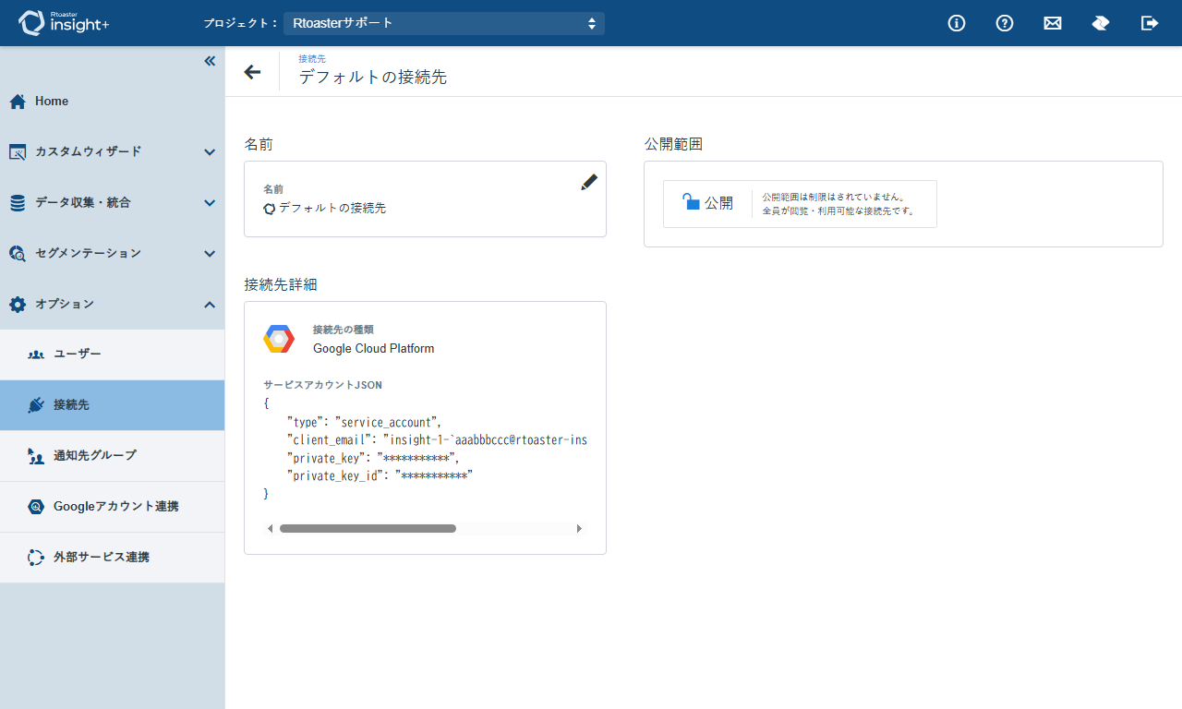The height and width of the screenshot is (709, 1182).
Task: Click the unlocked padlock icon
Action: [691, 201]
